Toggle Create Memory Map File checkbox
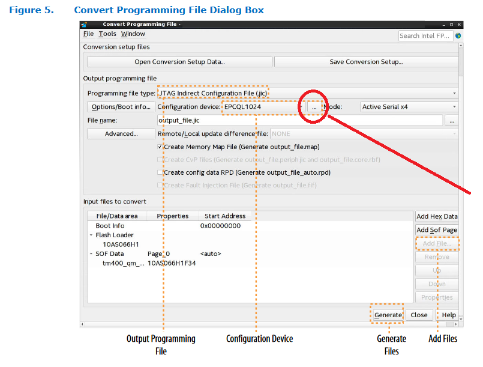The height and width of the screenshot is (367, 483). 160,147
